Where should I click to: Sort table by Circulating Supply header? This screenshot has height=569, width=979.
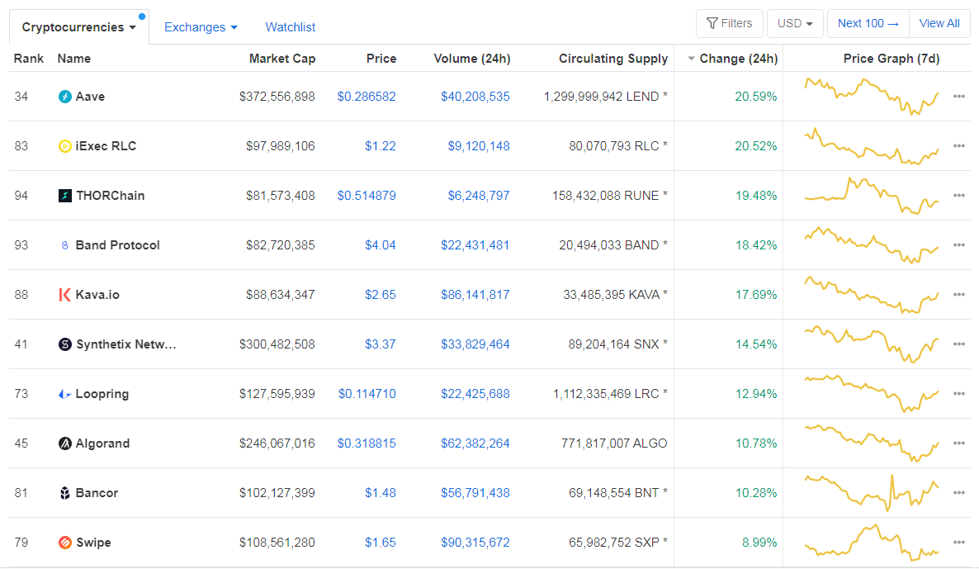pos(613,59)
